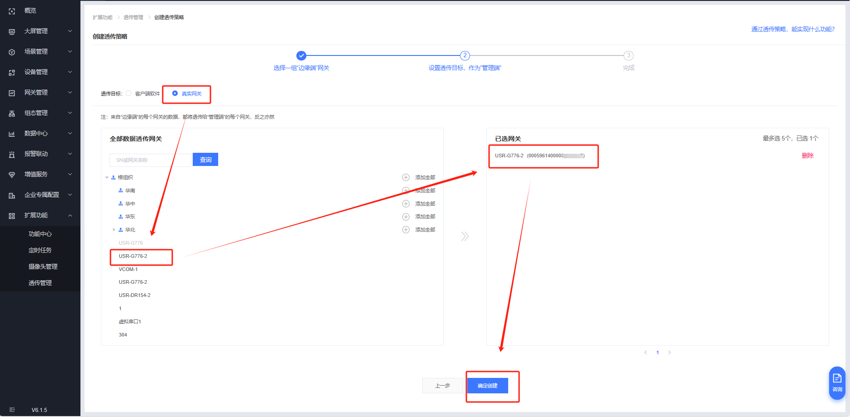Select the 客户端软件 radio button
Viewport: 850px width, 417px height.
coord(129,94)
